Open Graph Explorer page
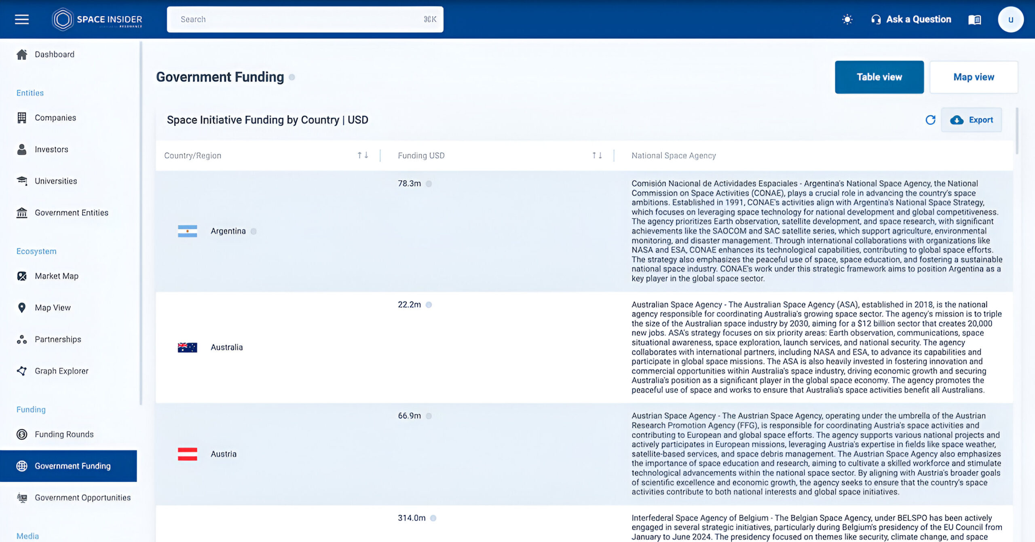 [61, 371]
